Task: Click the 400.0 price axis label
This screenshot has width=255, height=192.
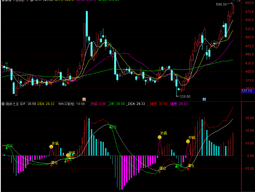Action: point(250,71)
